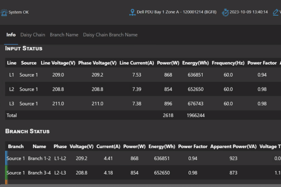Select the L2 Source 1 input row
The width and height of the screenshot is (281, 187).
[143, 89]
